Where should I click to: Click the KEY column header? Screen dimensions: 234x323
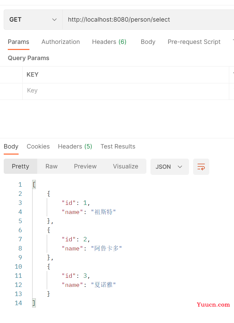(x=32, y=75)
